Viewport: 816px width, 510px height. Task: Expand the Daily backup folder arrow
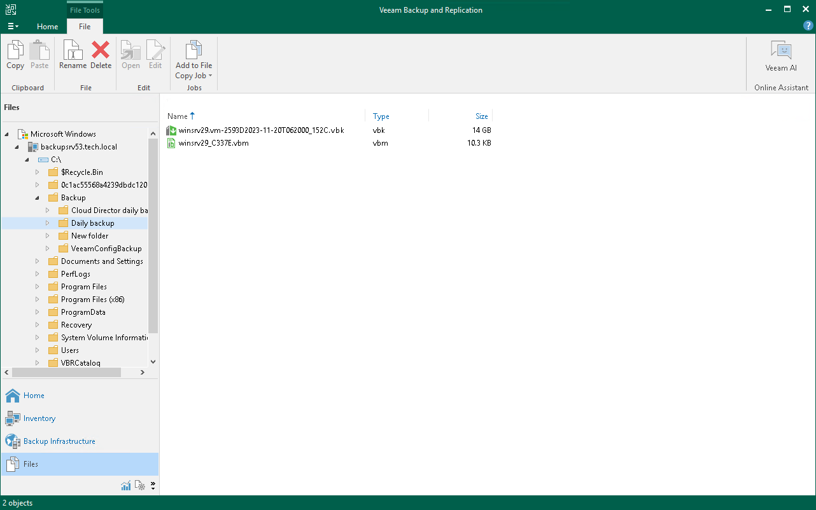[x=48, y=223]
